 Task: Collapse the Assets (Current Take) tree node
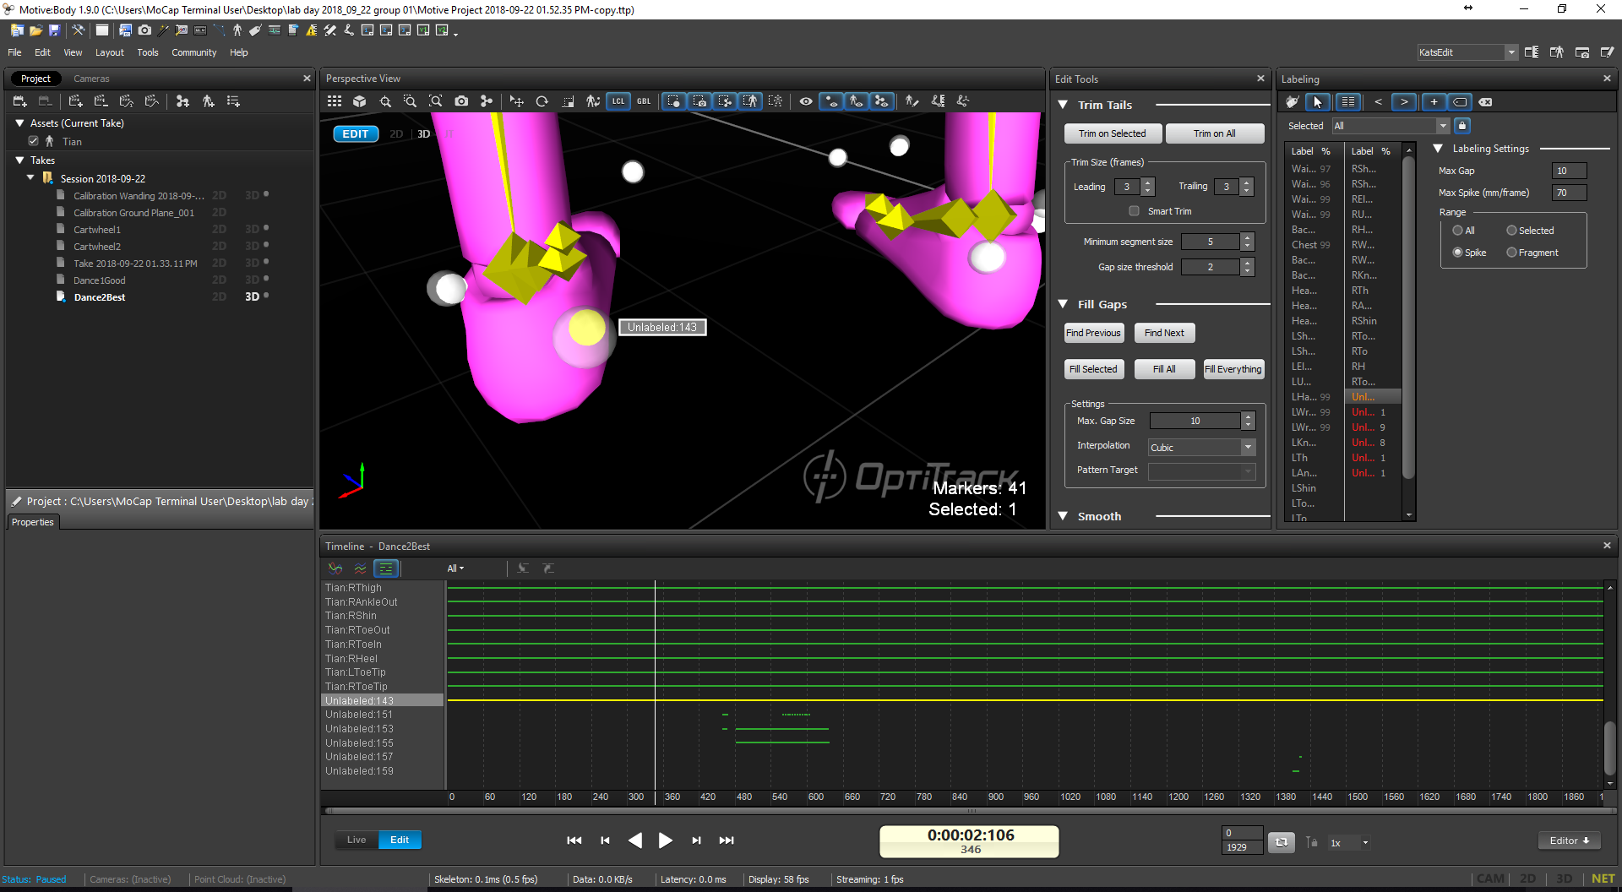[x=19, y=123]
